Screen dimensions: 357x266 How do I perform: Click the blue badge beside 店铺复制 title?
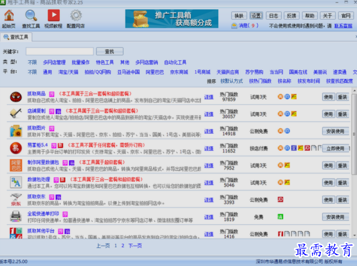(58, 111)
